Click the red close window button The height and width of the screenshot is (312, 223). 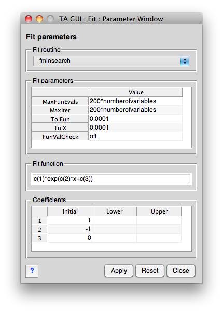coord(29,19)
